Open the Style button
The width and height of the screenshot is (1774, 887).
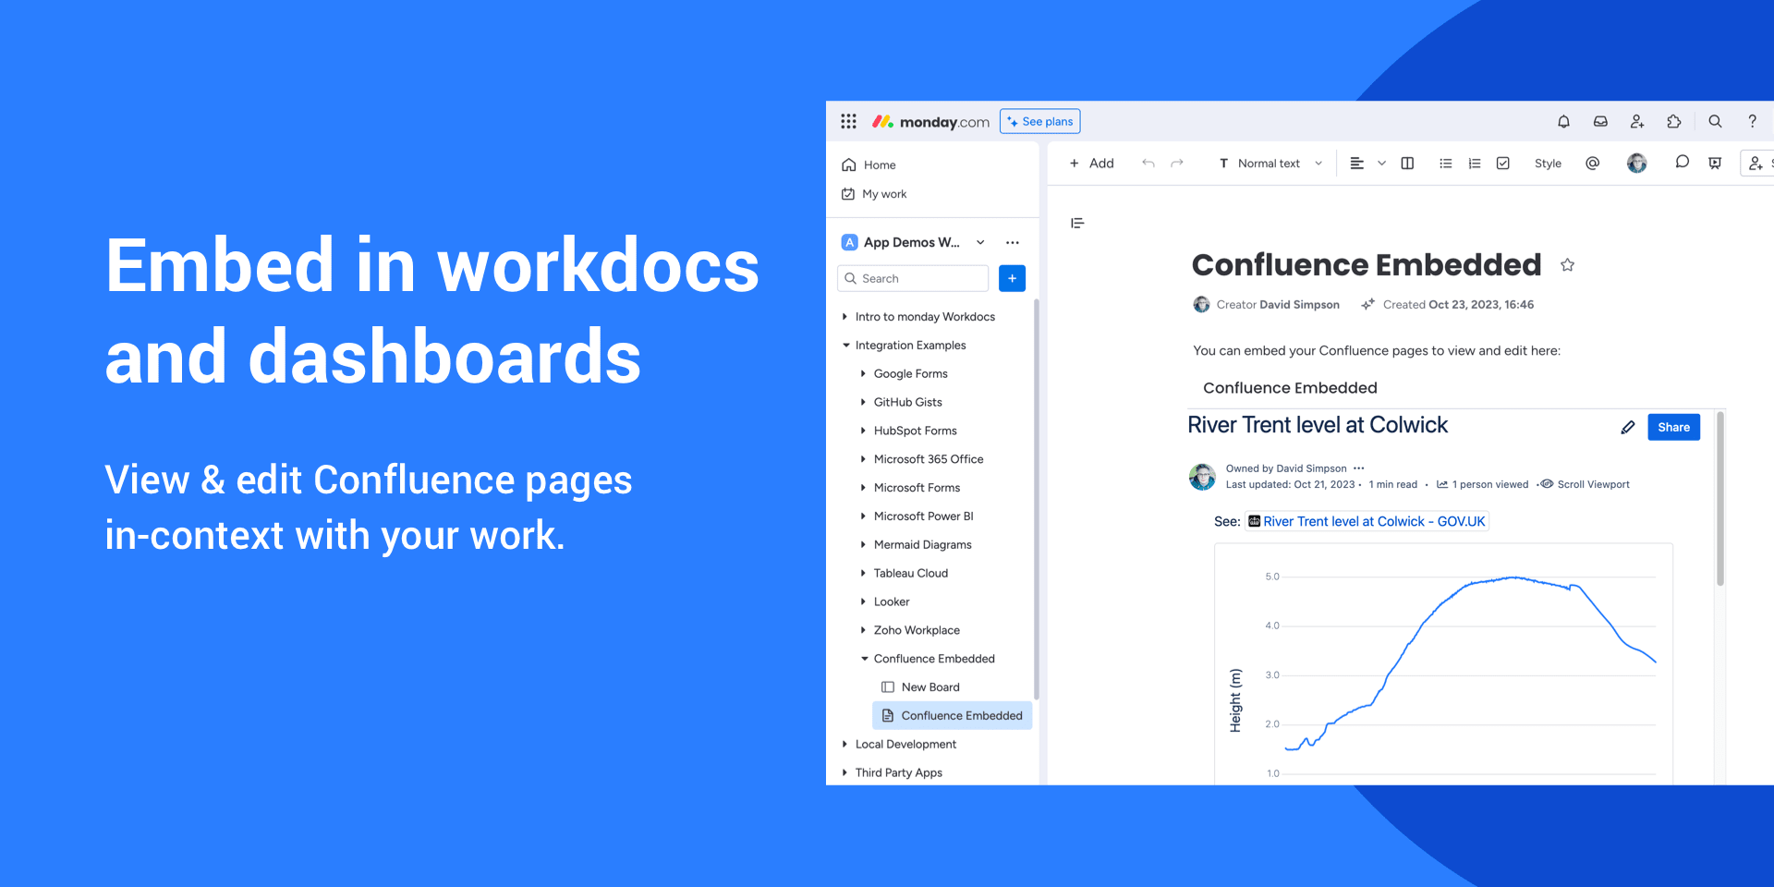(1548, 164)
